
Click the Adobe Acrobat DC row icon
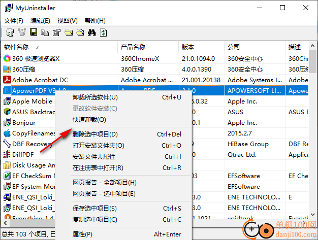[x=7, y=80]
